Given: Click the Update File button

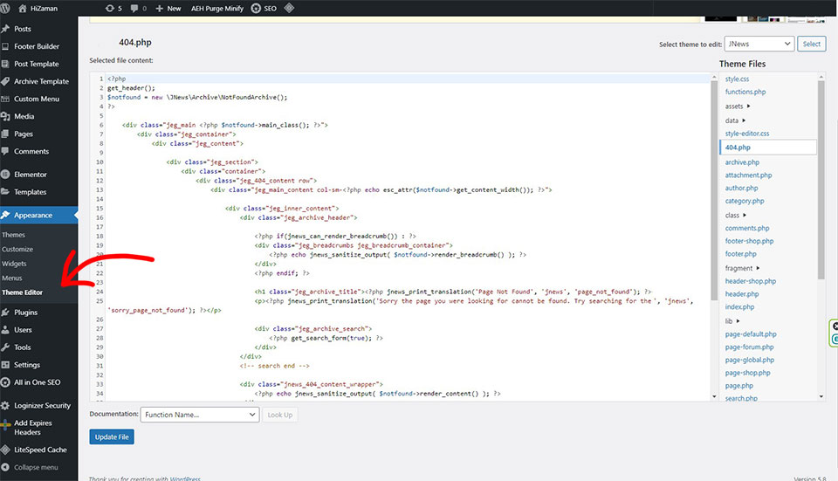Looking at the screenshot, I should (112, 436).
